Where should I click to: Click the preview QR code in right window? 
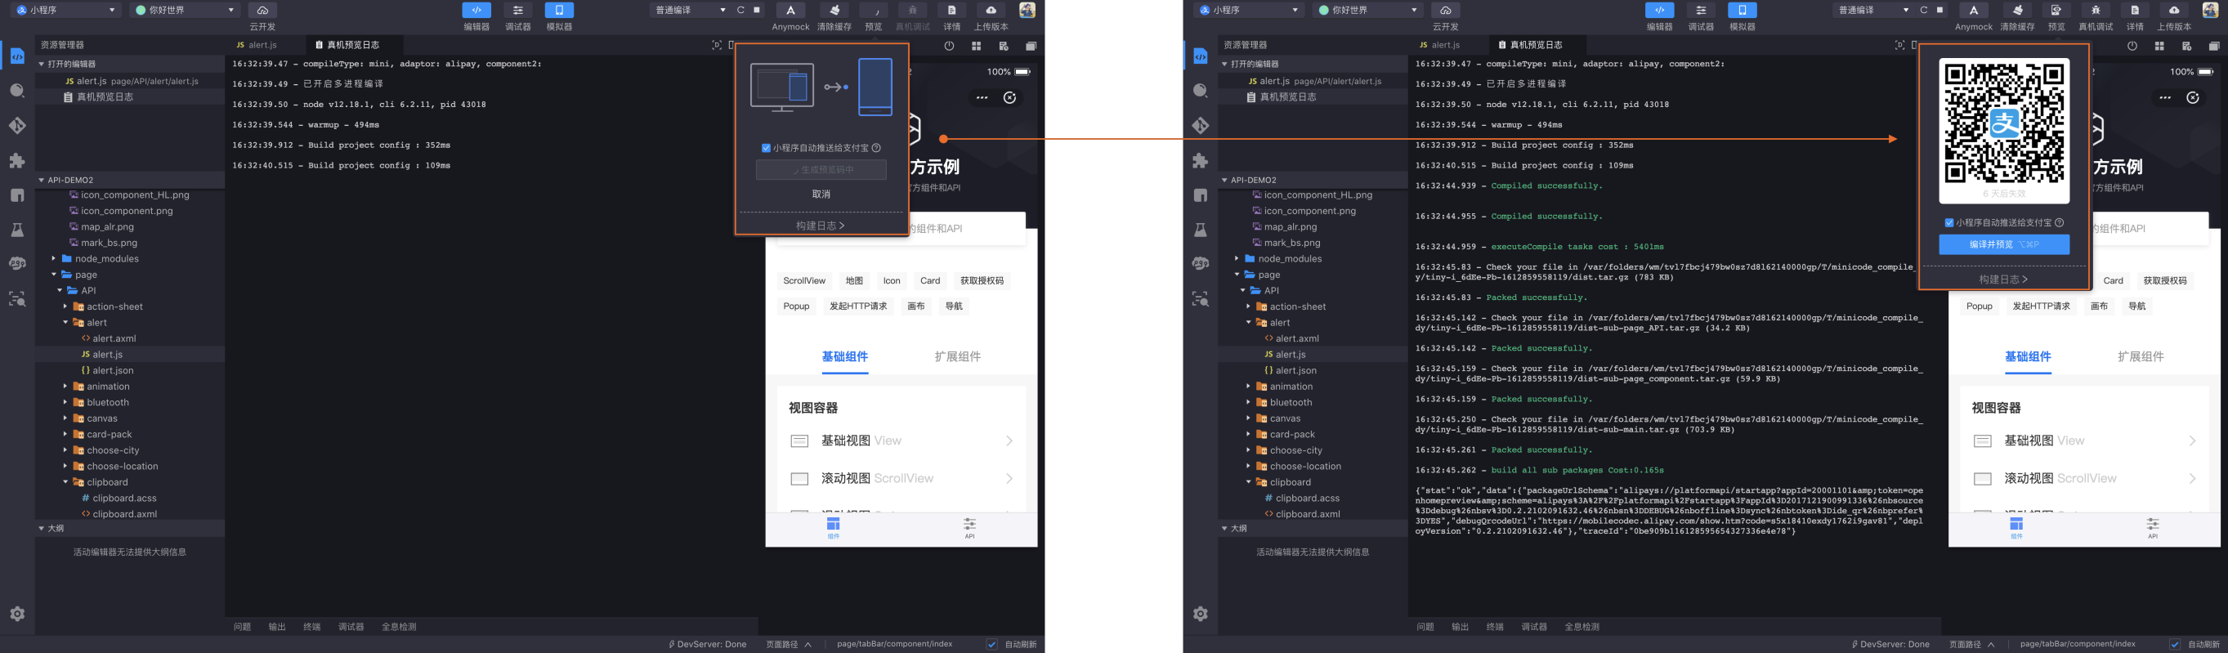(x=2004, y=123)
